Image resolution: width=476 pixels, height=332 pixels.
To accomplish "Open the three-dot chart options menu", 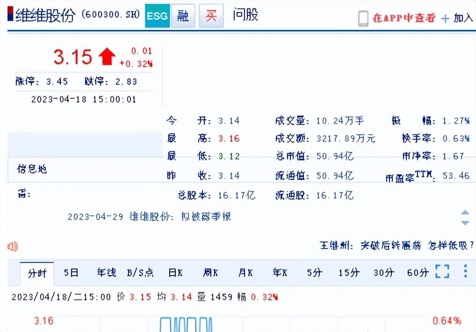I will [x=465, y=271].
